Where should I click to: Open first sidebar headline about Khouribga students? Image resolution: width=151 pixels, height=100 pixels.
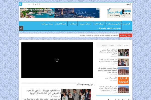click(108, 52)
